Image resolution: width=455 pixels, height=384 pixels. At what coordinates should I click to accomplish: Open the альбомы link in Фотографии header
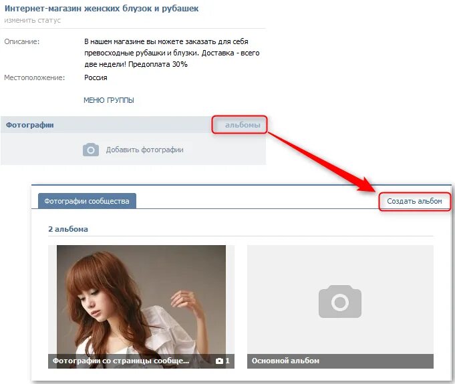click(243, 125)
